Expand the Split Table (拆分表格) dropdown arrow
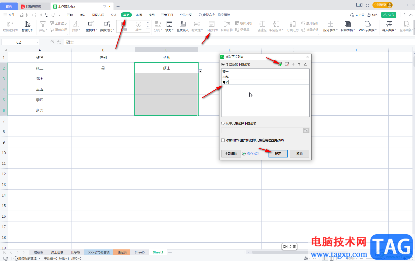The width and height of the screenshot is (415, 261). coord(337,30)
